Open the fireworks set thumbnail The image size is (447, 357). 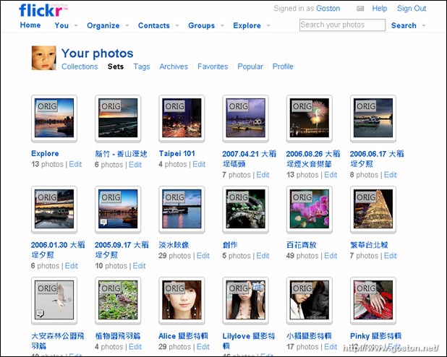pos(308,119)
